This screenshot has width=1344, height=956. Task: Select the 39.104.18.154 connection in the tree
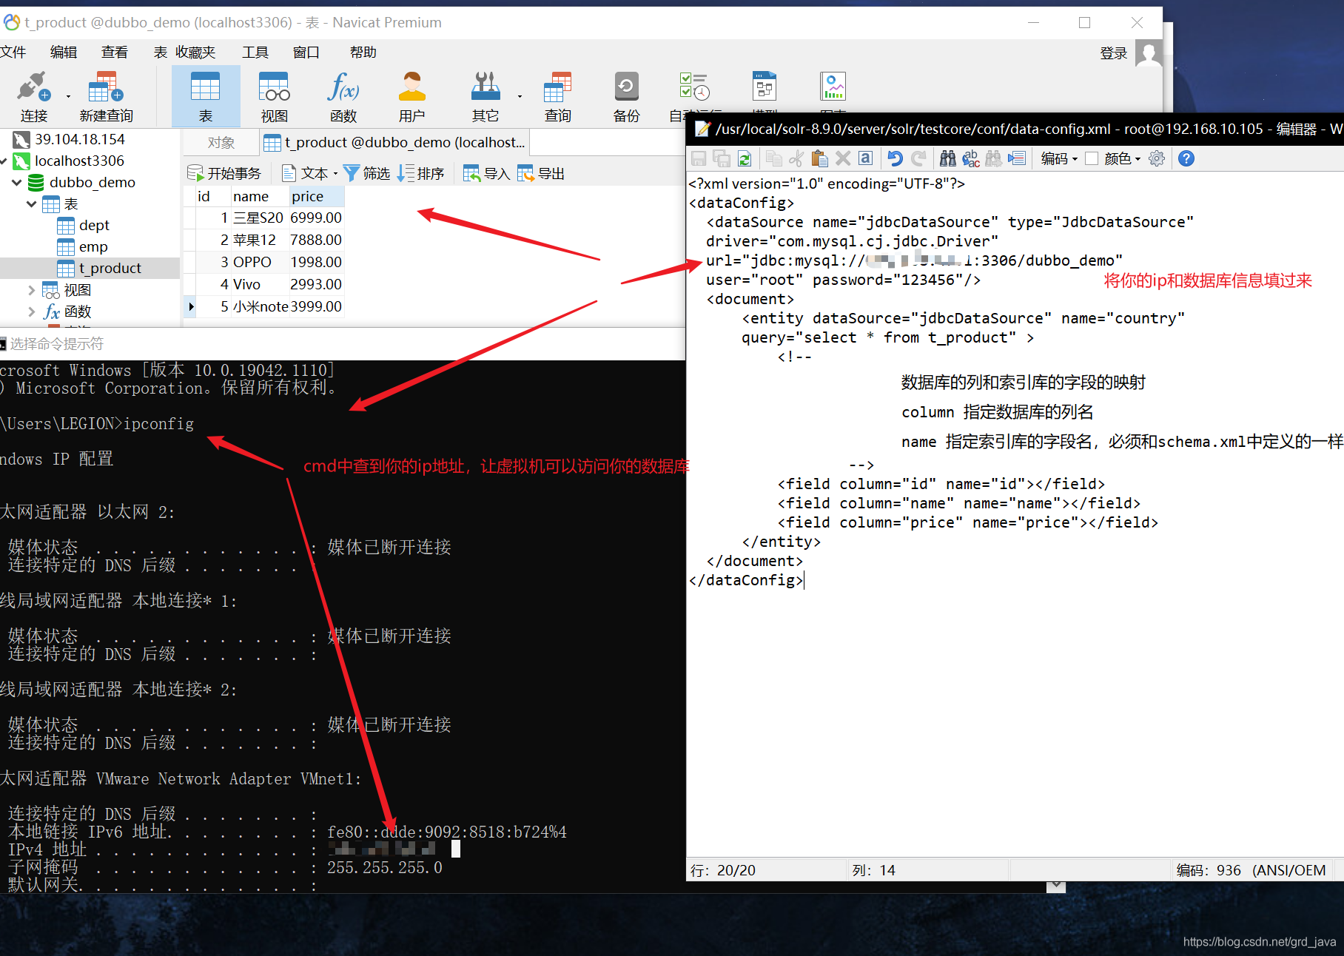[80, 139]
